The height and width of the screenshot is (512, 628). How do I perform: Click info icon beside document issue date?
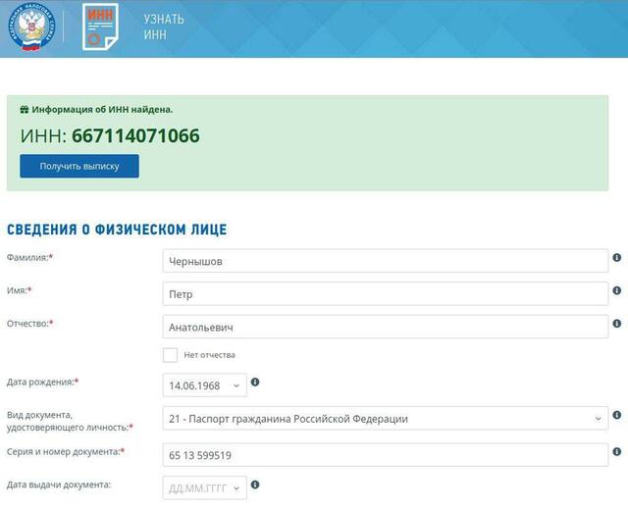pyautogui.click(x=255, y=485)
